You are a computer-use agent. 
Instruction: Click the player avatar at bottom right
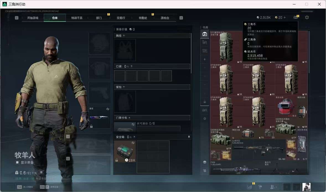click(306, 187)
